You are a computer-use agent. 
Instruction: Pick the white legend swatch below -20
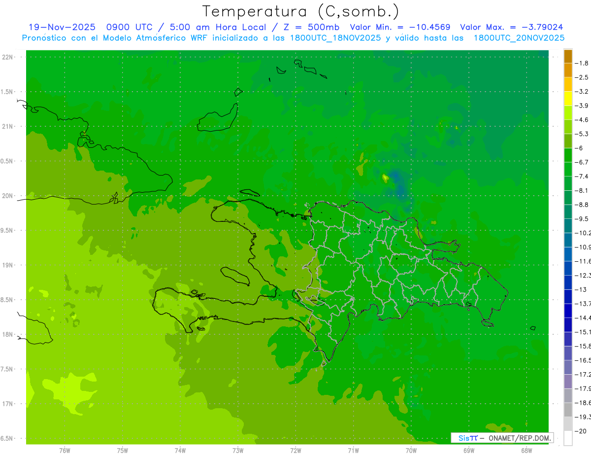[x=568, y=438]
